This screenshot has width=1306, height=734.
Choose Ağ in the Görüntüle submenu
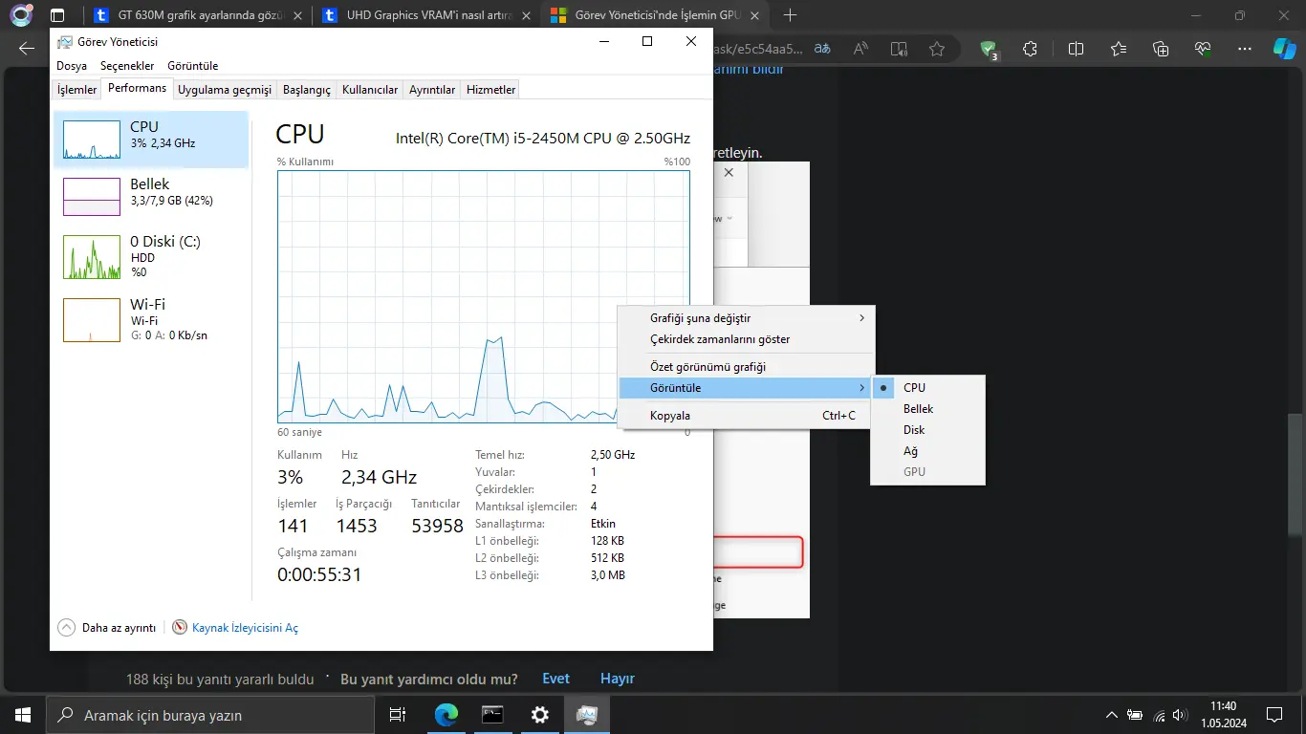pos(927,451)
